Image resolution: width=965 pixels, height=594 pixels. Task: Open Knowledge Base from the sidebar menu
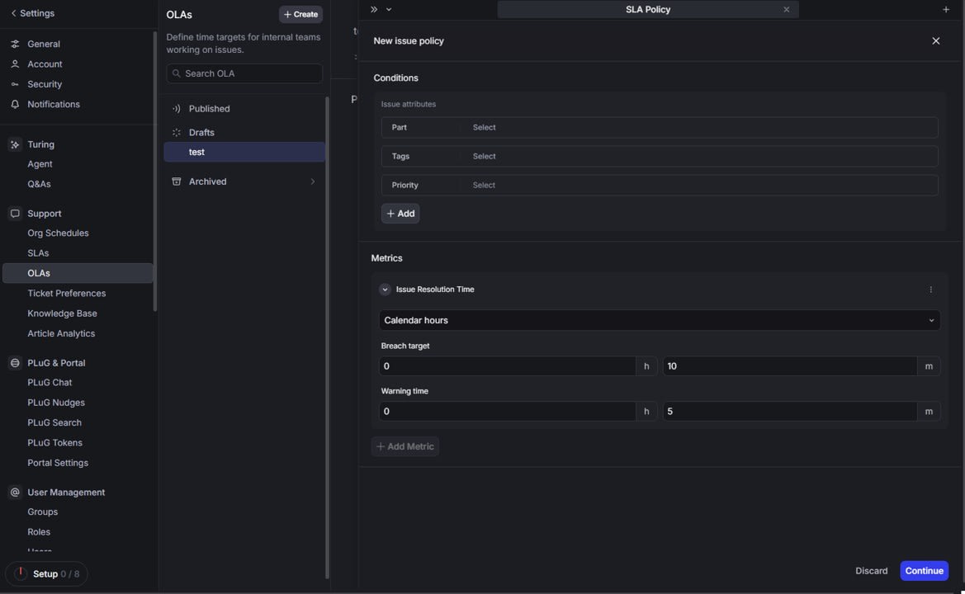[x=62, y=313]
